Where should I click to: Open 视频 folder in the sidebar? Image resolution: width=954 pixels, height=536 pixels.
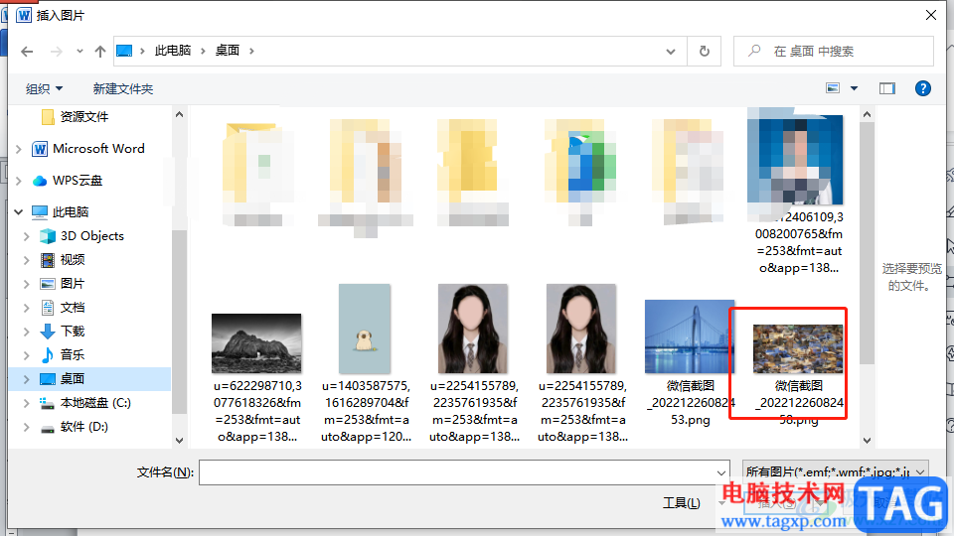(72, 259)
